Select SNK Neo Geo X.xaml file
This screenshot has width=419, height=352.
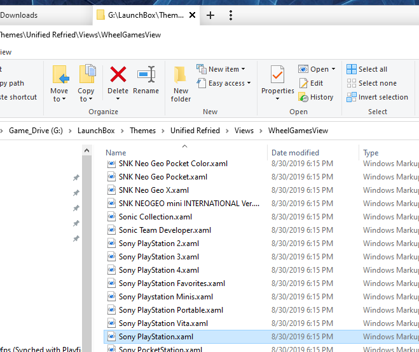pos(154,190)
